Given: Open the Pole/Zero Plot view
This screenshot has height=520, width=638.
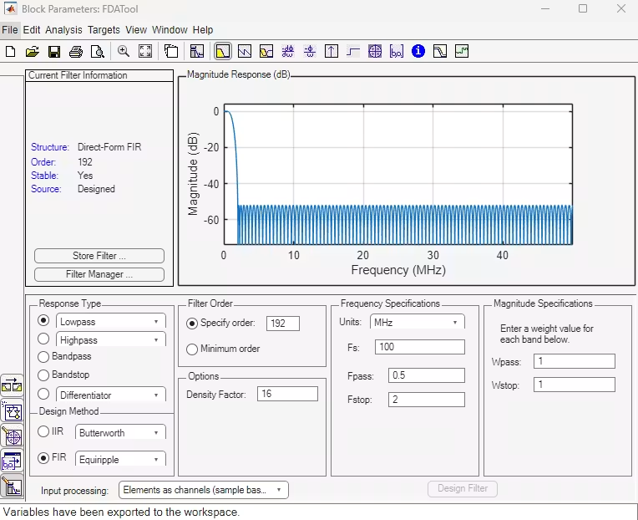Looking at the screenshot, I should (x=375, y=51).
